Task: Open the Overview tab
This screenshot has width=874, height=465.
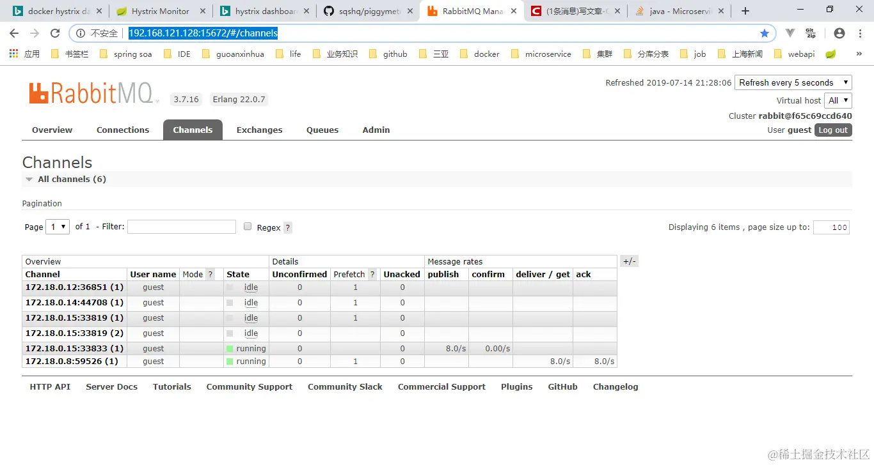Action: point(52,130)
